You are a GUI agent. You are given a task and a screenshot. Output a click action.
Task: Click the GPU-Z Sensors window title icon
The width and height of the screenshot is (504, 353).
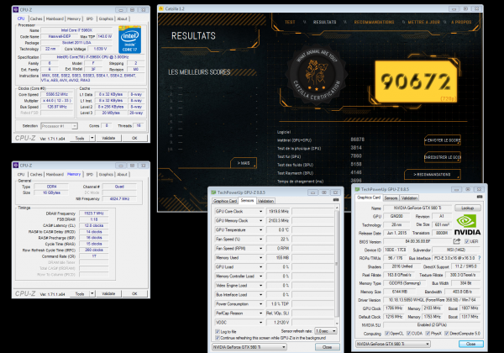(213, 192)
